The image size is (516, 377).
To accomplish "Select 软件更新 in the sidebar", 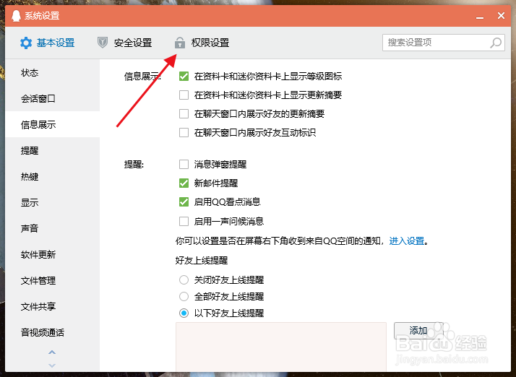I will click(x=52, y=254).
